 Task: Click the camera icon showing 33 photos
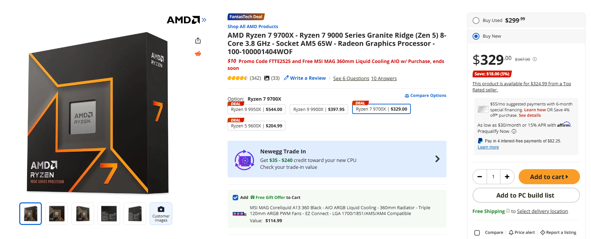pyautogui.click(x=267, y=78)
